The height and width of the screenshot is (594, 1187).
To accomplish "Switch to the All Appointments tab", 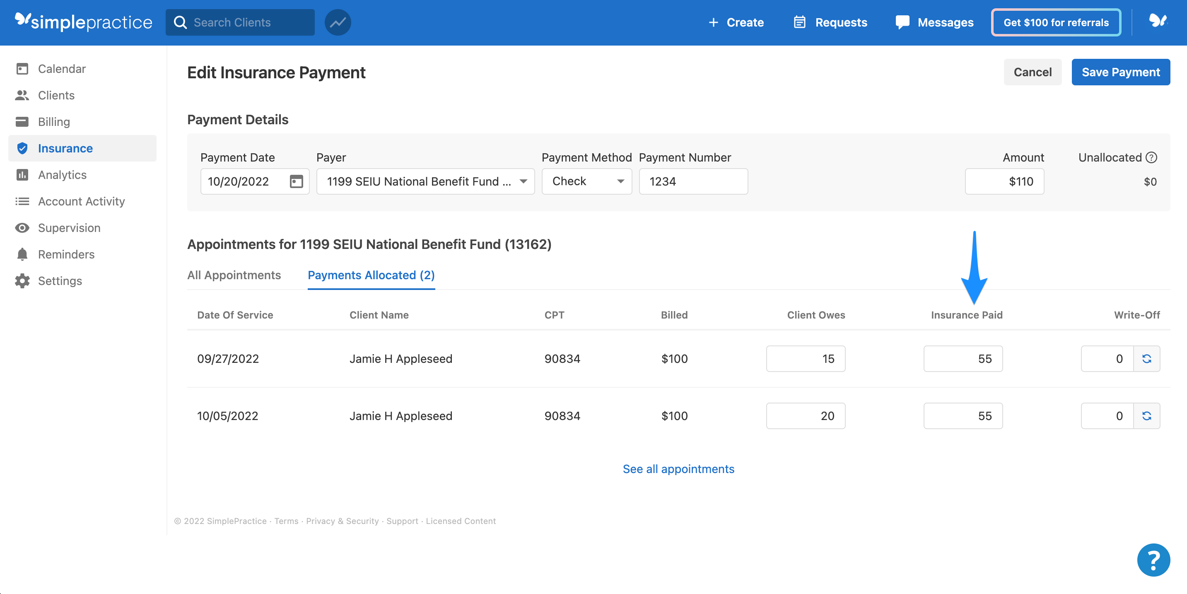I will pyautogui.click(x=234, y=275).
